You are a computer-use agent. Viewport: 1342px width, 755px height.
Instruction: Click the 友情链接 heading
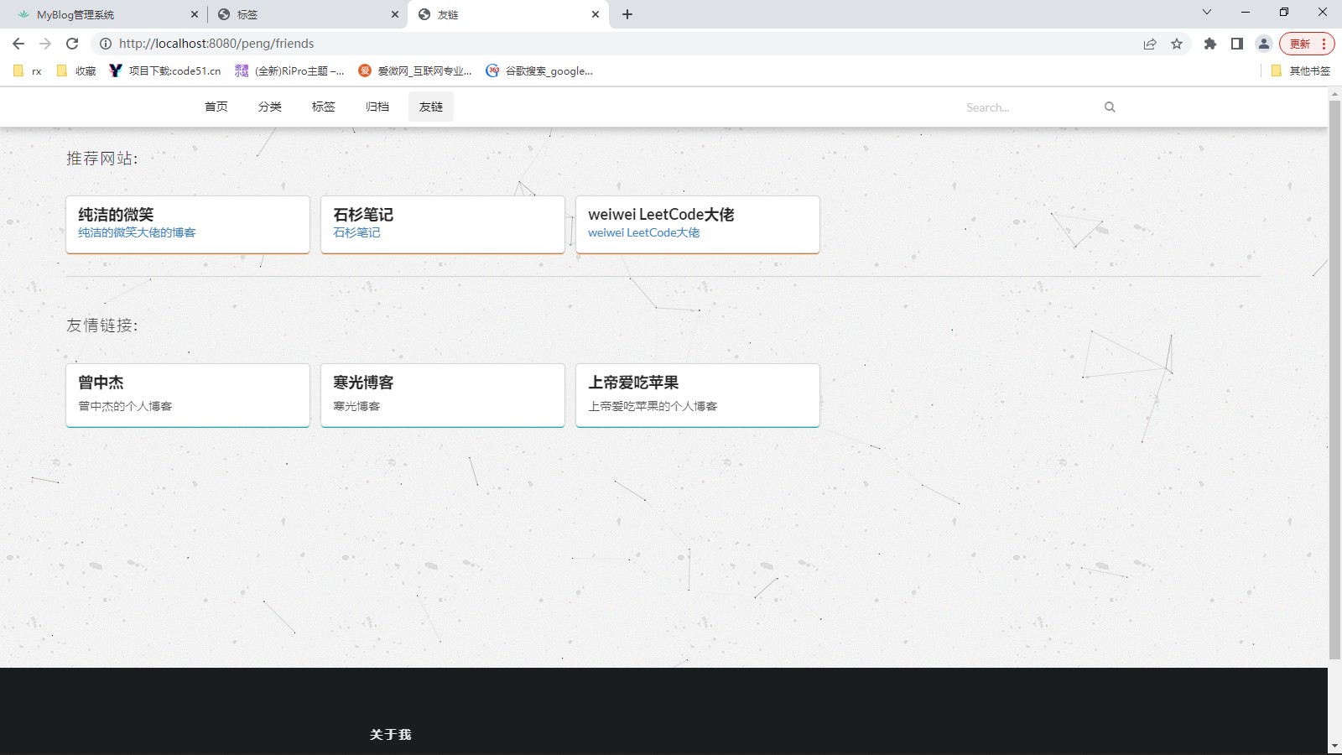click(x=102, y=325)
